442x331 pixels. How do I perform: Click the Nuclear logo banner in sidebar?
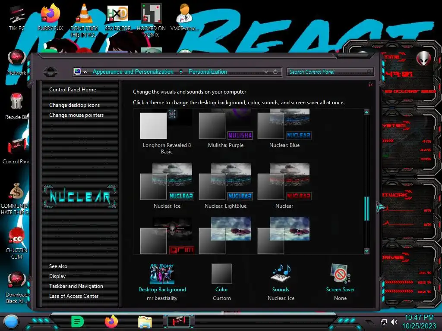click(80, 197)
